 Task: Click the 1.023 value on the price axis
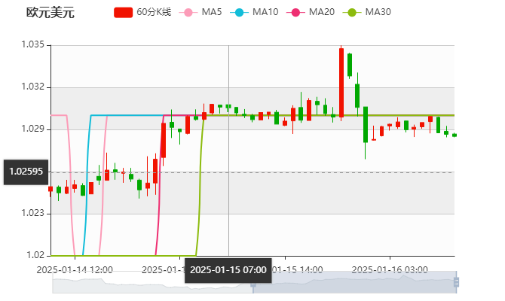coord(35,214)
